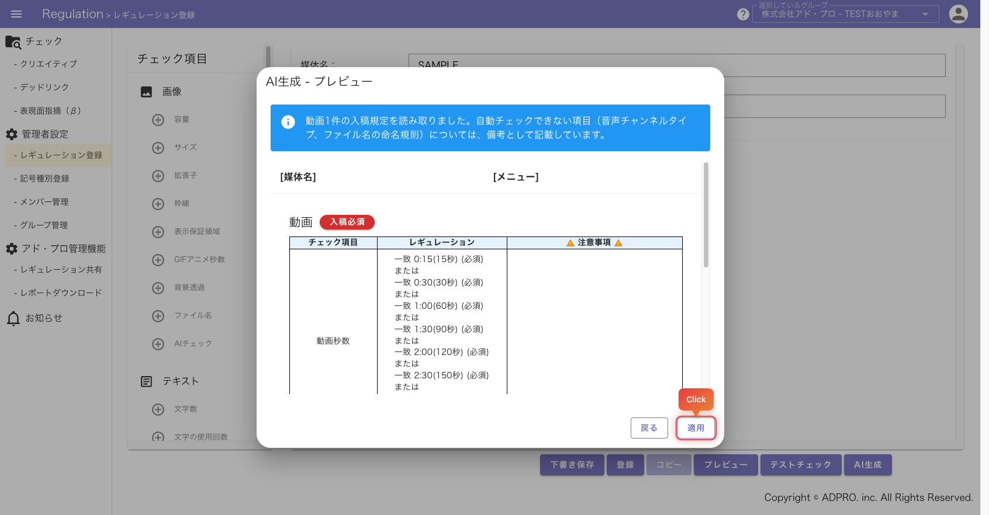Click the 入稿必須 red badge

(347, 222)
